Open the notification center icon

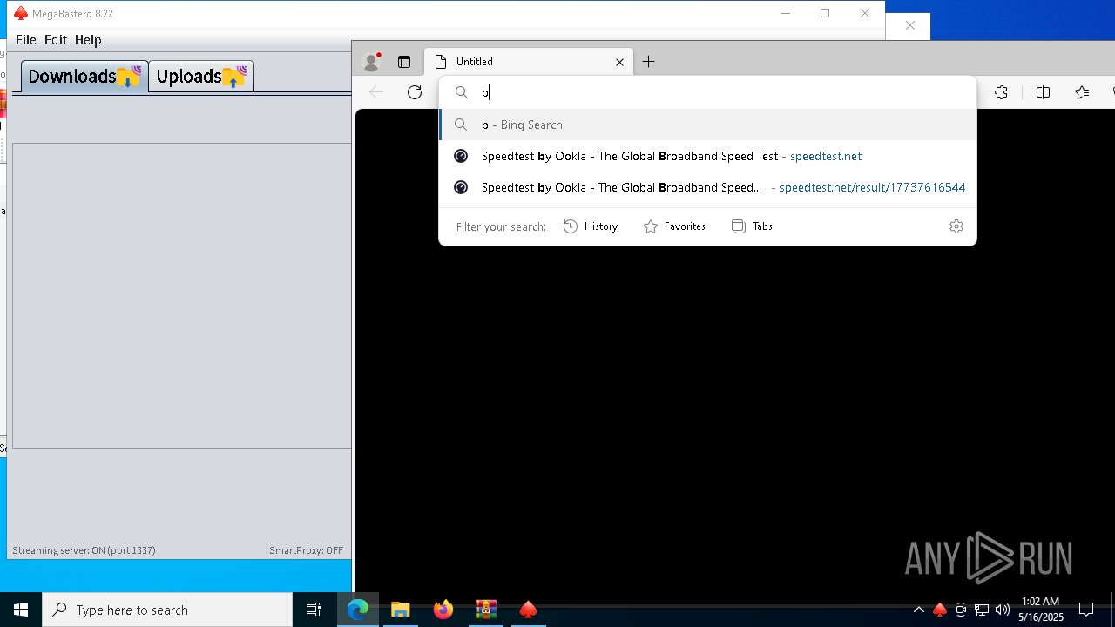[x=1086, y=610]
